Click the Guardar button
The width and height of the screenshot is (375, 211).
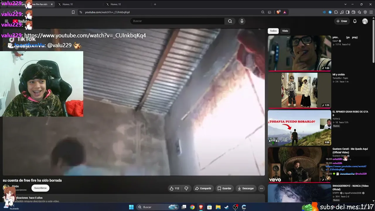[x=224, y=188]
